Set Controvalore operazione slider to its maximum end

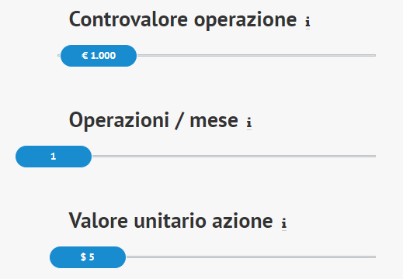375,55
